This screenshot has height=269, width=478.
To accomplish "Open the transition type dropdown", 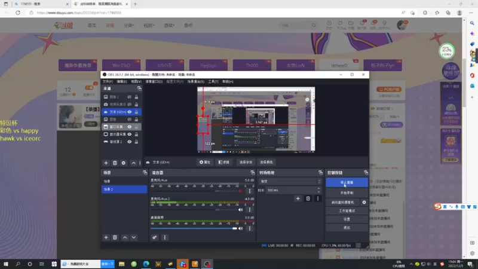I will pos(290,181).
